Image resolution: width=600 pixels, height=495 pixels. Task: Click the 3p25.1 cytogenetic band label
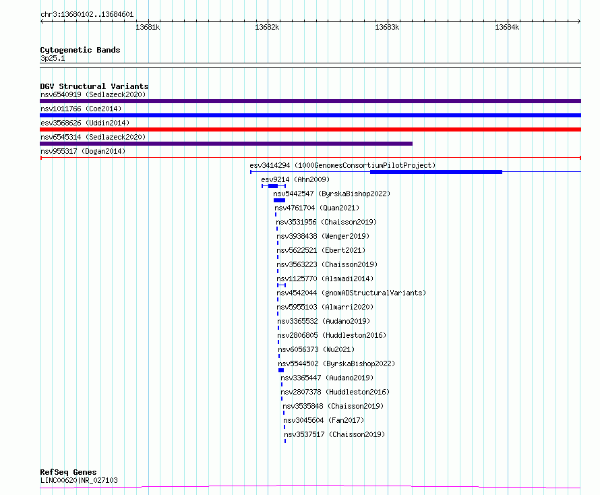[53, 58]
